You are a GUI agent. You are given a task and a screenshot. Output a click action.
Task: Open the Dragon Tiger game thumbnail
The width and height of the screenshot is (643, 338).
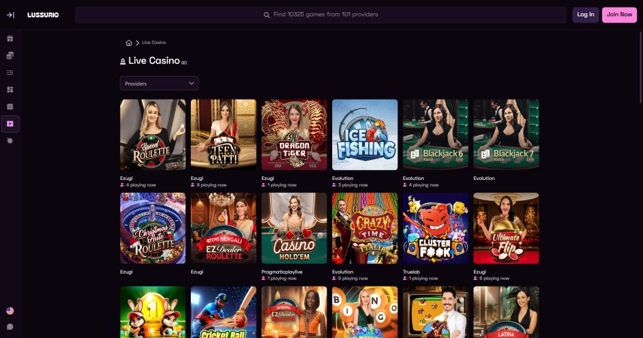(294, 134)
